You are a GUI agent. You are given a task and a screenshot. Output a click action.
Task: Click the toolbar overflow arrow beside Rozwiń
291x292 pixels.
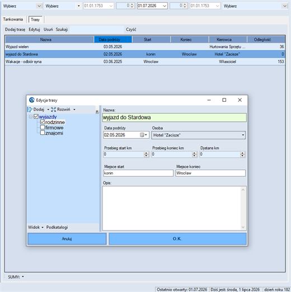pos(97,111)
